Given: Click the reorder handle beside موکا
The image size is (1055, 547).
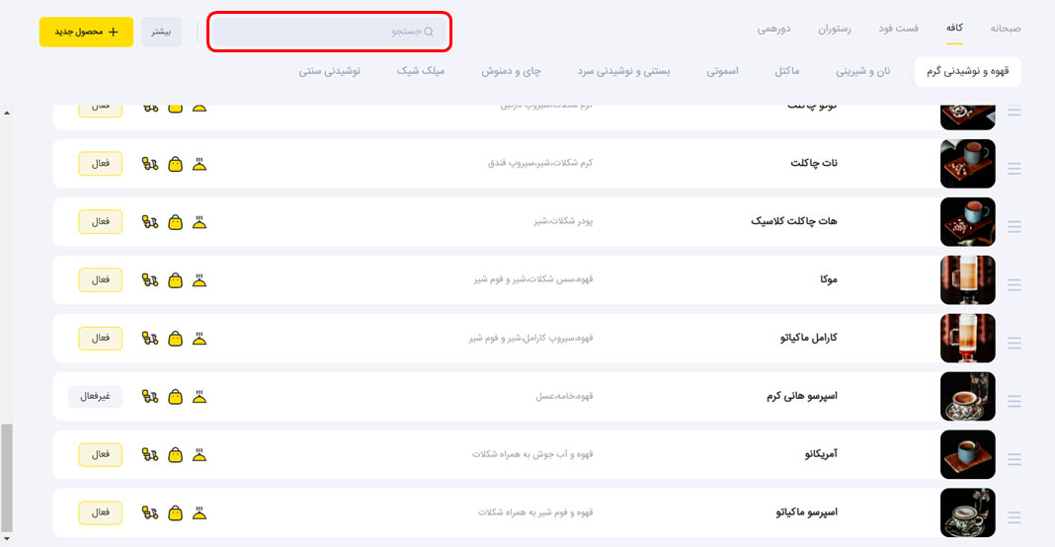Looking at the screenshot, I should click(x=1014, y=285).
